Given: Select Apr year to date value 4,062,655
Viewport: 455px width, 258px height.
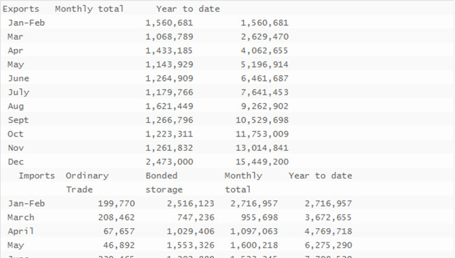Looking at the screenshot, I should point(264,51).
